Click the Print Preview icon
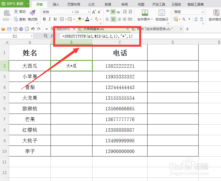Viewport: 221px width, 181px height. click(x=27, y=29)
